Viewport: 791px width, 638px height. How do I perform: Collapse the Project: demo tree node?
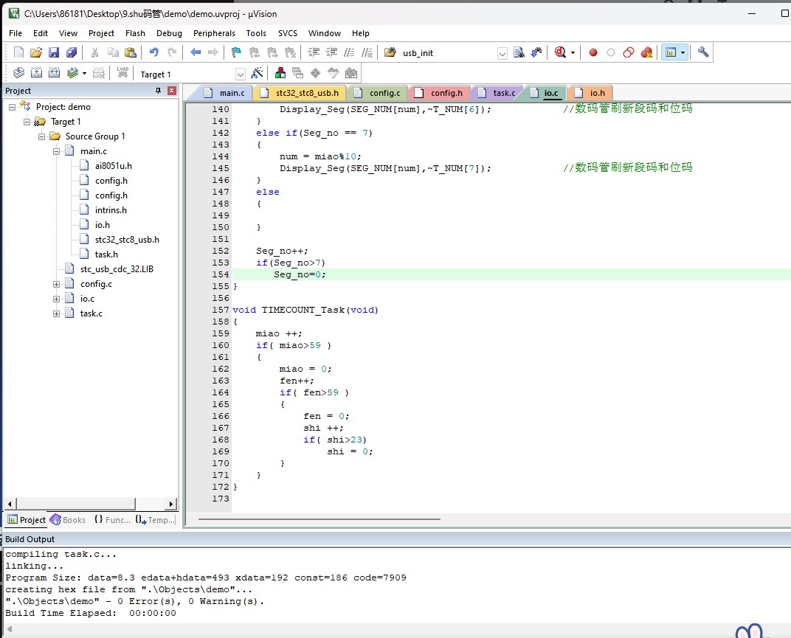12,107
